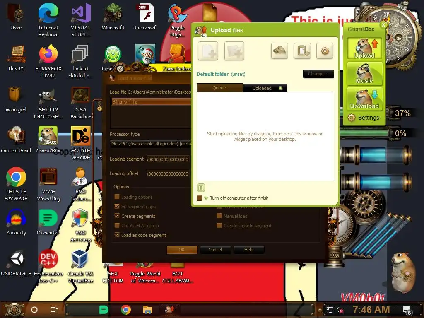The height and width of the screenshot is (318, 424).
Task: Close the ChomikBox widget with X
Action: click(383, 25)
